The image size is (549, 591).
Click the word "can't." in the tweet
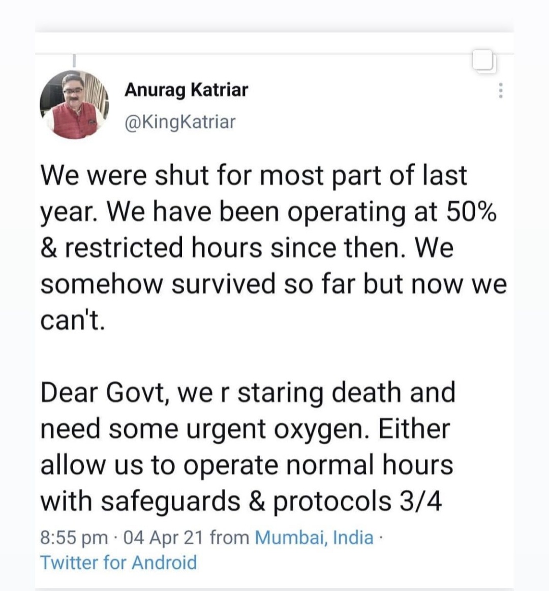click(x=72, y=321)
